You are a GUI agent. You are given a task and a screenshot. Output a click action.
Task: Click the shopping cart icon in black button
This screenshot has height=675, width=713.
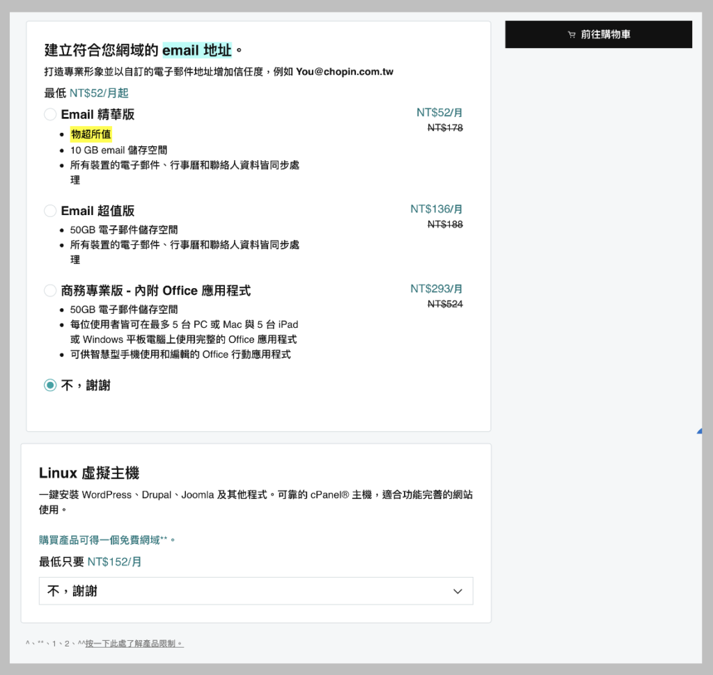click(x=572, y=35)
